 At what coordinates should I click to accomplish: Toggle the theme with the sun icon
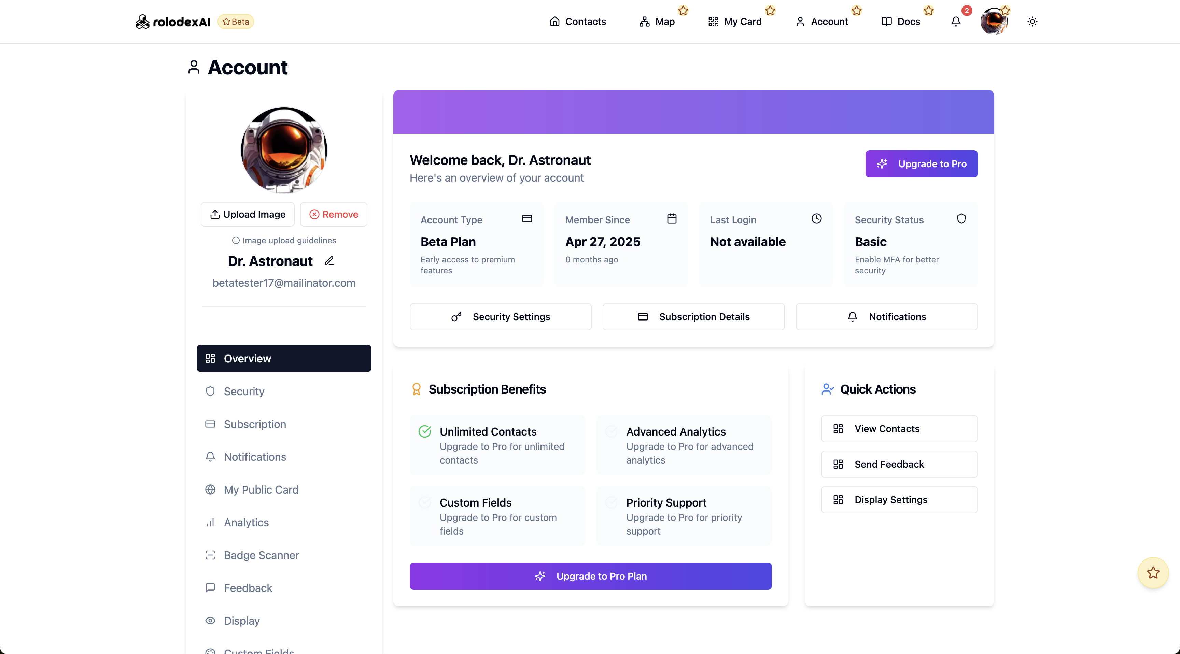[x=1032, y=22]
